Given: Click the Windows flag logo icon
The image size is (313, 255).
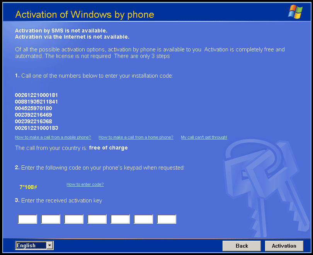Looking at the screenshot, I should point(295,12).
